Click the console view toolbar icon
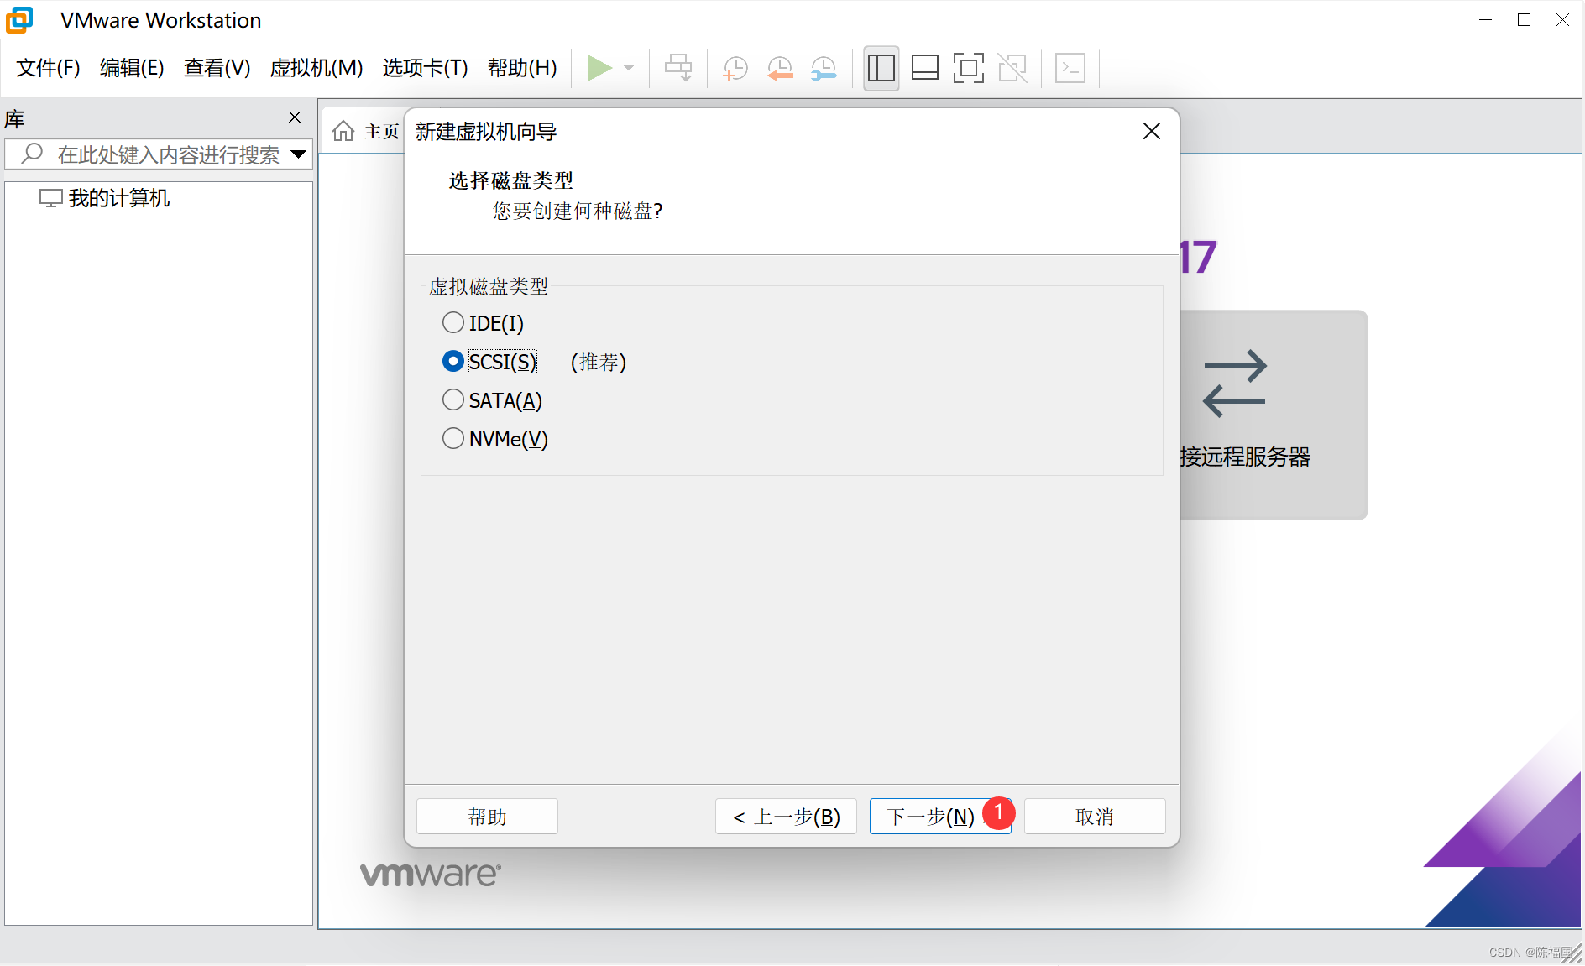Screen dimensions: 1585x966 [1070, 68]
